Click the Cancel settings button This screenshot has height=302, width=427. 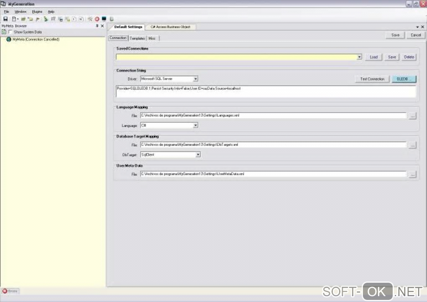416,35
